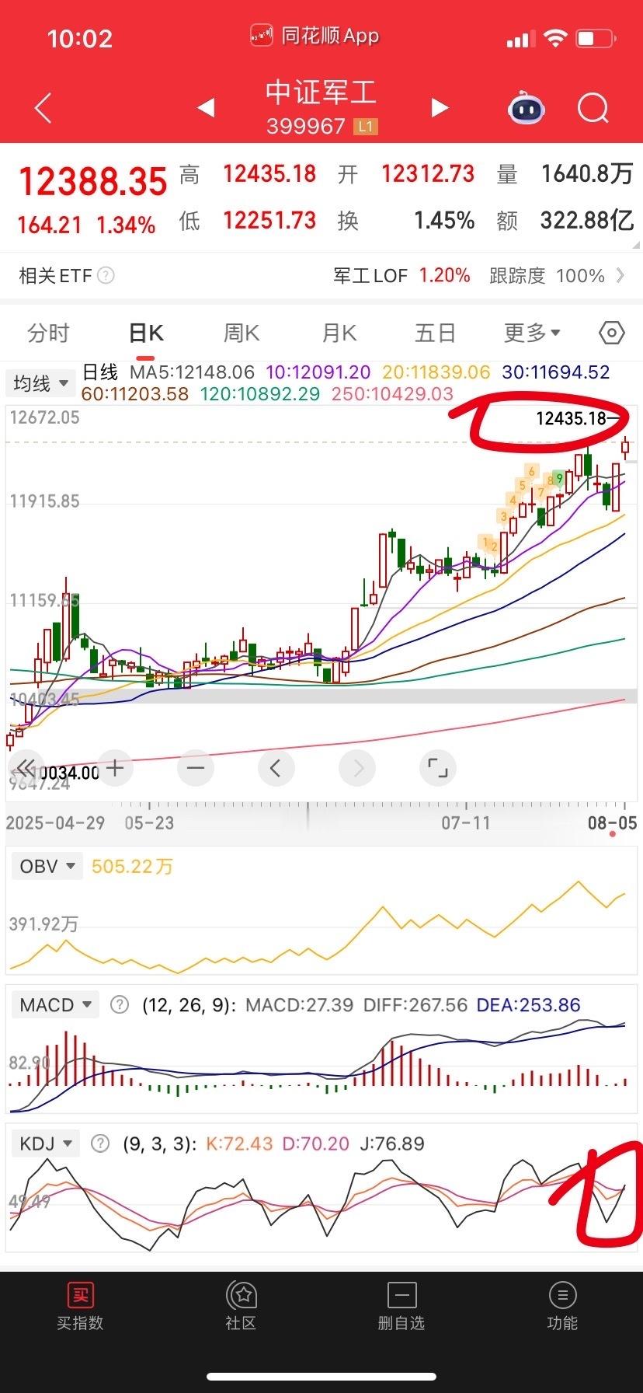Expand chart to fullscreen
The height and width of the screenshot is (1393, 643).
pos(438,769)
